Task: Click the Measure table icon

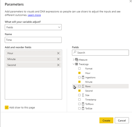Action: (x=77, y=60)
